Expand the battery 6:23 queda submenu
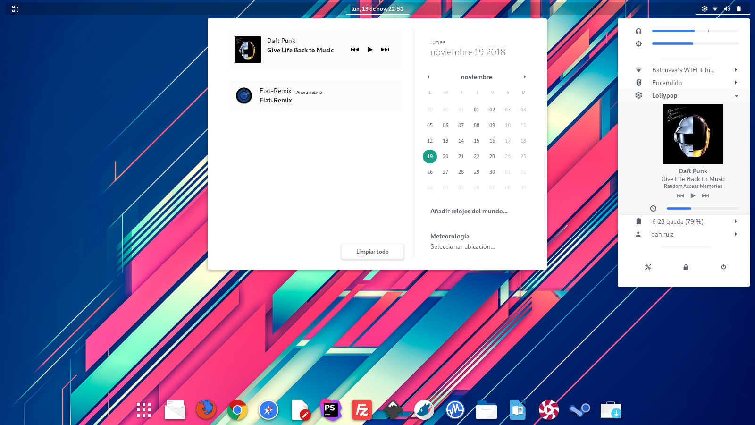The image size is (755, 425). (736, 221)
